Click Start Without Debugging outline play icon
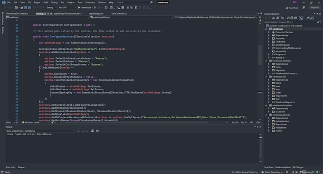This screenshot has height=174, width=323. point(95,8)
